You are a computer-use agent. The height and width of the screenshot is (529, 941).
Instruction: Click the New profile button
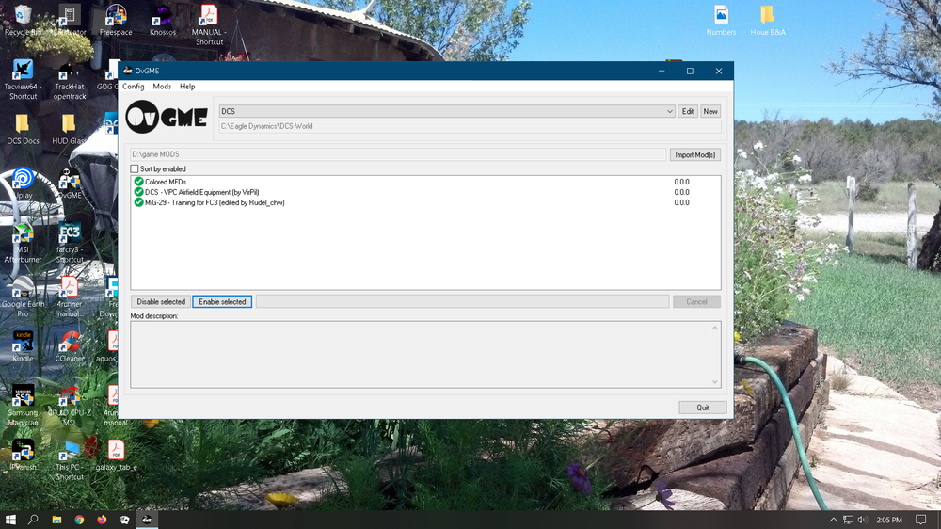(710, 111)
